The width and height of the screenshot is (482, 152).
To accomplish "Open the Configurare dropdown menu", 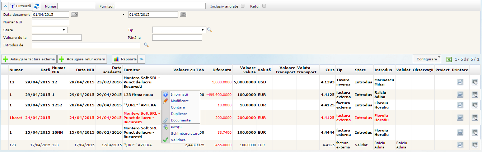I will pos(427,59).
